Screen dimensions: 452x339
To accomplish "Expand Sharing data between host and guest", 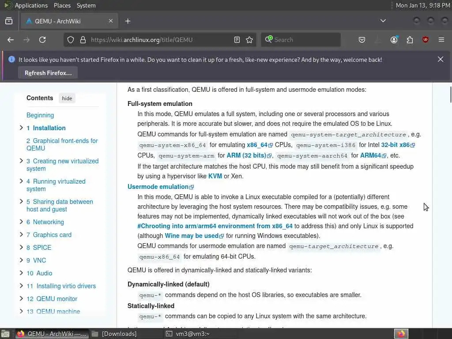I will pyautogui.click(x=21, y=201).
